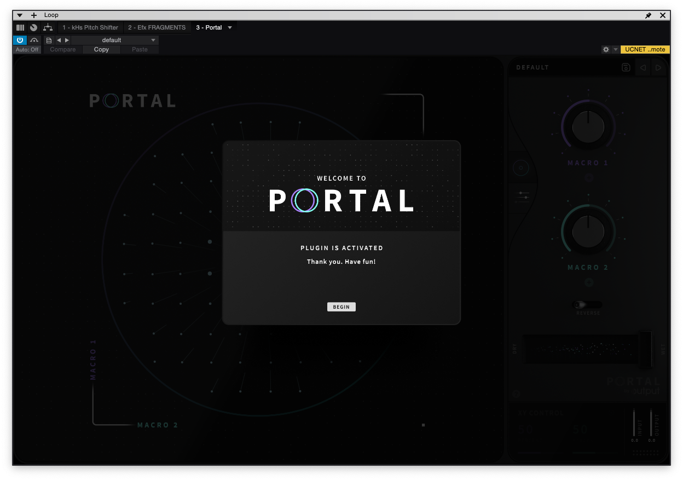Click the Macro 1 knob
The width and height of the screenshot is (683, 480).
[x=588, y=127]
